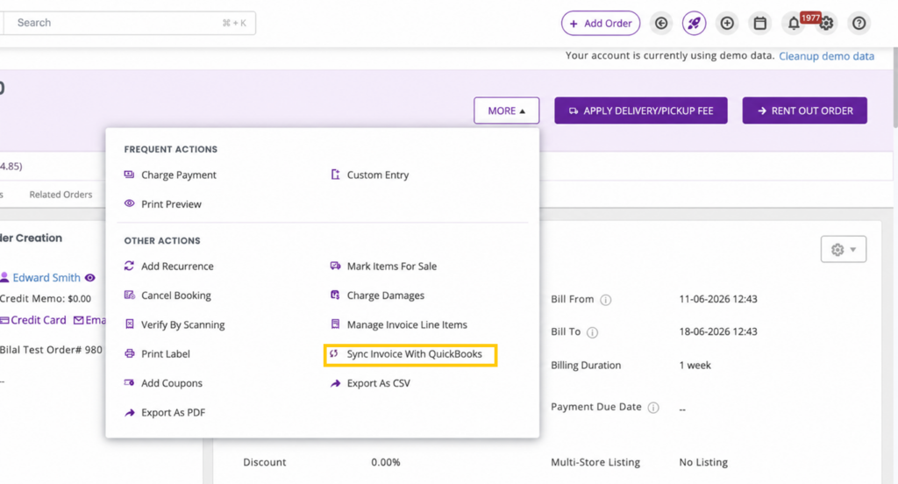Viewport: 898px width, 484px height.
Task: Click the Custom Entry icon
Action: [x=335, y=174]
